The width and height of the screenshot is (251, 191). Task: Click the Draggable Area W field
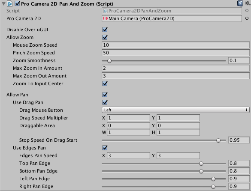[129, 132]
